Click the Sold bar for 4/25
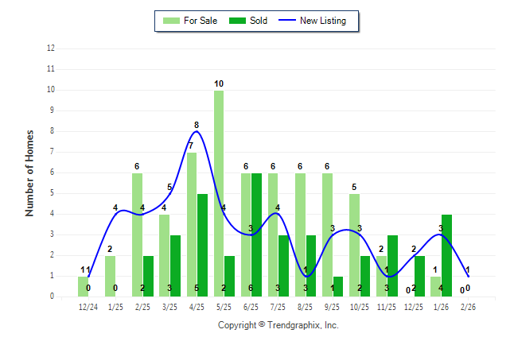The width and height of the screenshot is (514, 345). pyautogui.click(x=202, y=245)
